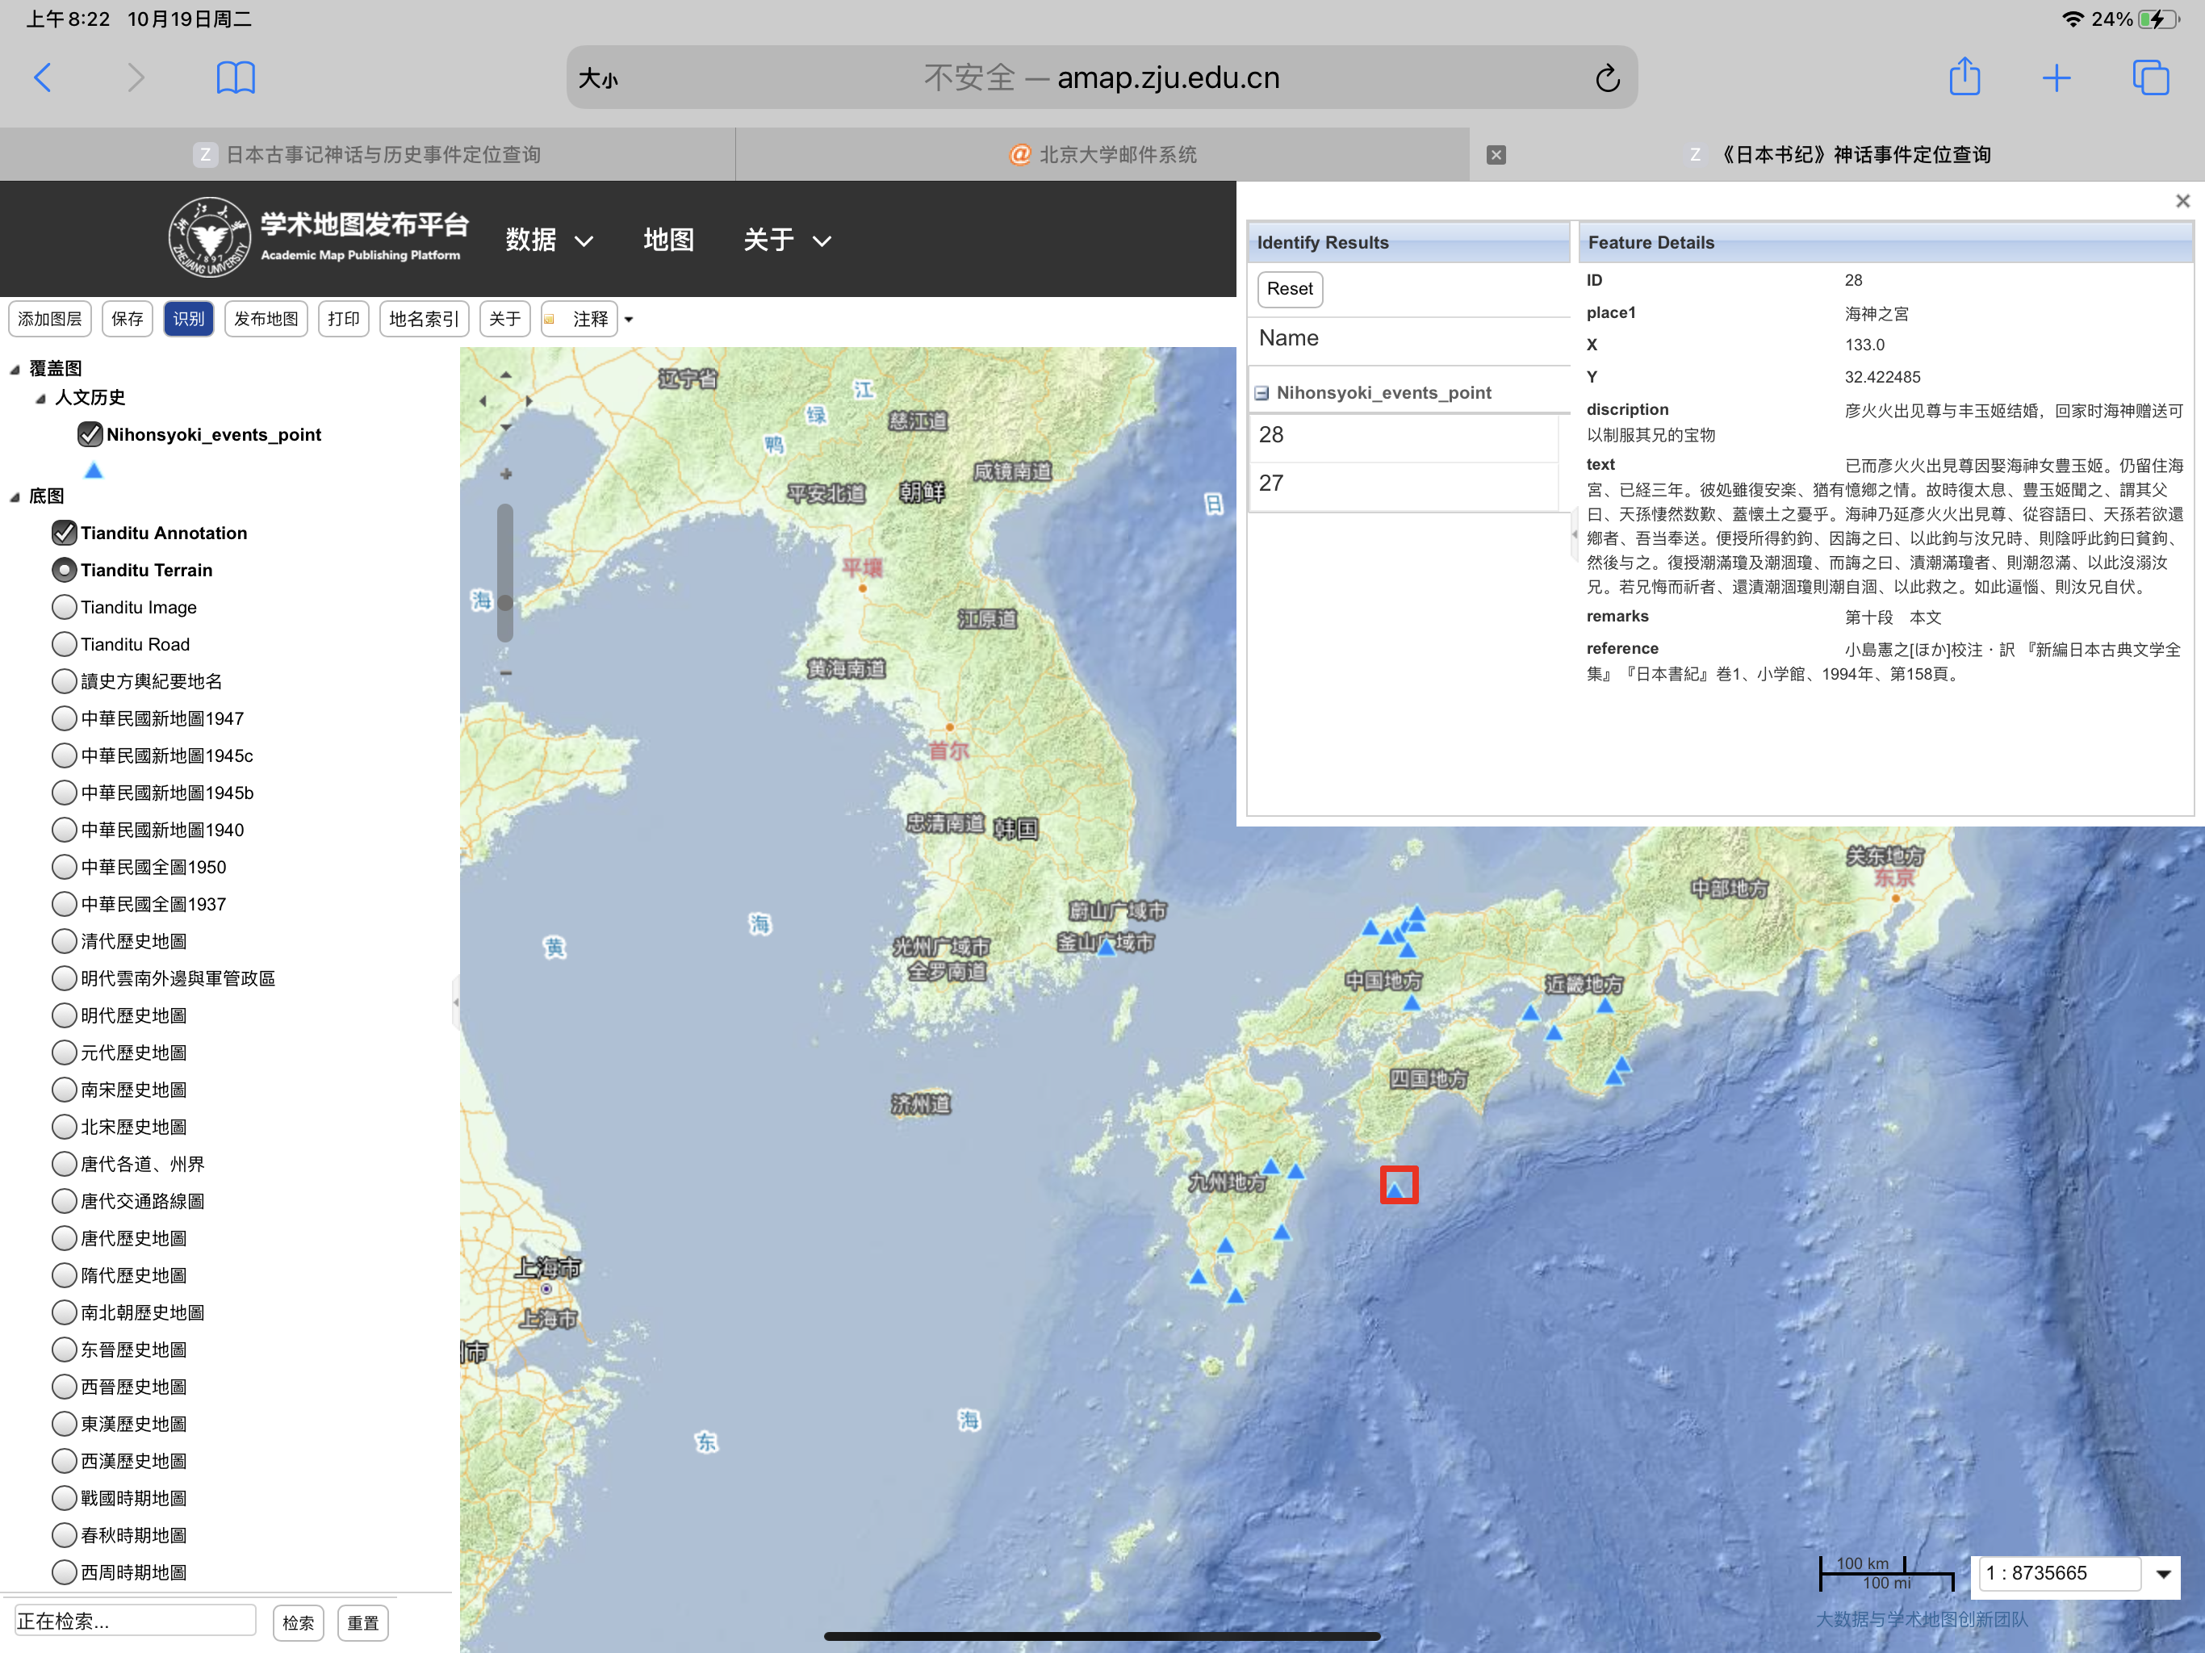
Task: Open the 数据 dropdown menu
Action: coord(548,241)
